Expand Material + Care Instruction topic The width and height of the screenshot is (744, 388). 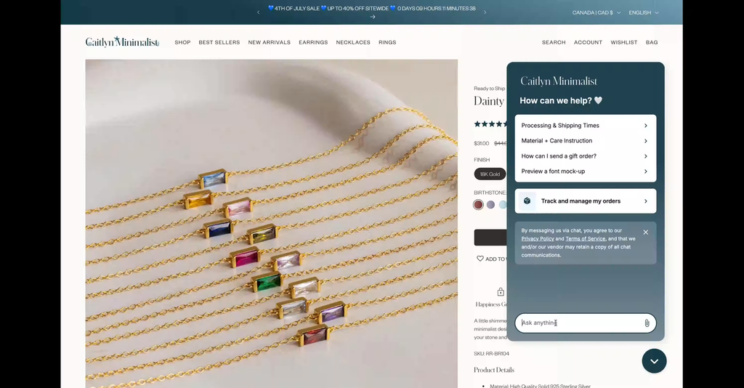585,141
